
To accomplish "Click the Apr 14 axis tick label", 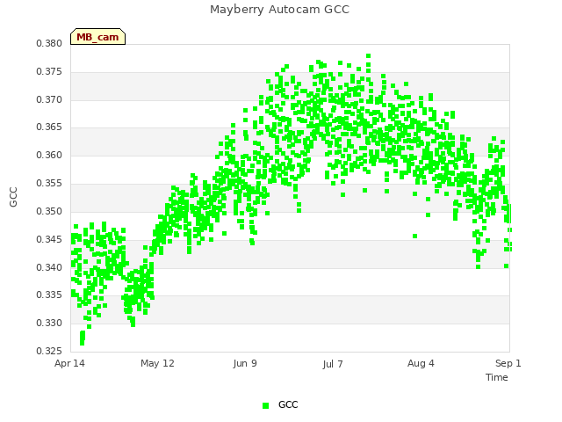I will (69, 363).
